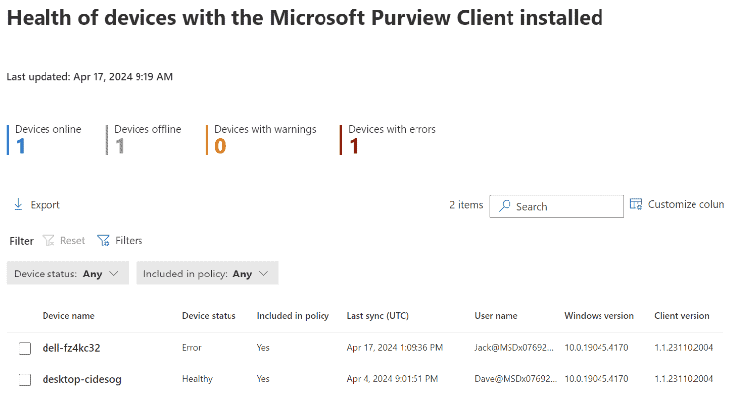This screenshot has width=740, height=394.
Task: Open device desktop-cidesog details
Action: pyautogui.click(x=82, y=379)
